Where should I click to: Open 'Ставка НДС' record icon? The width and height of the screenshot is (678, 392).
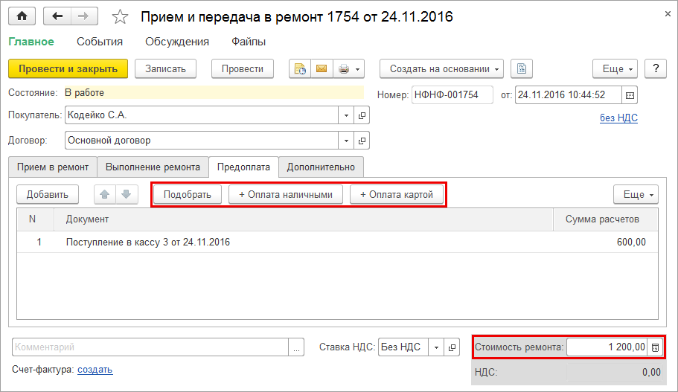[452, 347]
